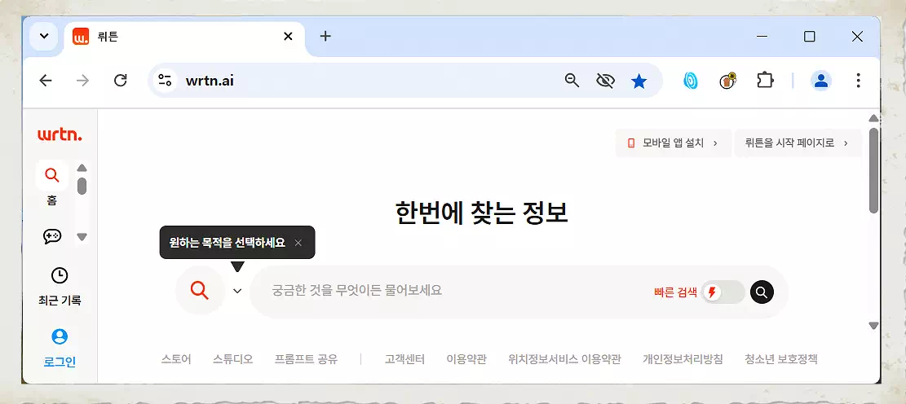This screenshot has width=906, height=404.
Task: Click the wrtn. logo in sidebar
Action: point(60,135)
